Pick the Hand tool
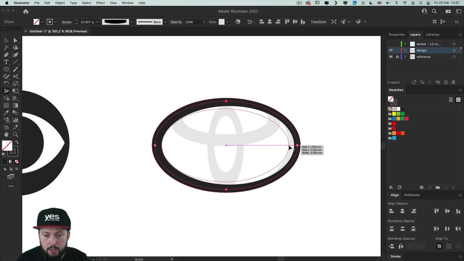This screenshot has height=261, width=464. tap(6, 134)
